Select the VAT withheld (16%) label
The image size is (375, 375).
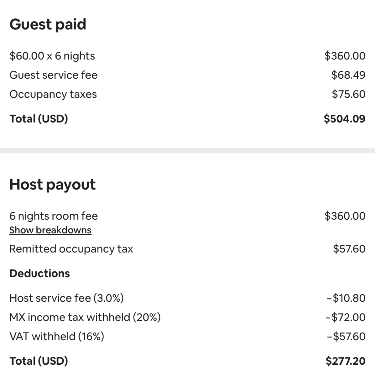pos(57,336)
